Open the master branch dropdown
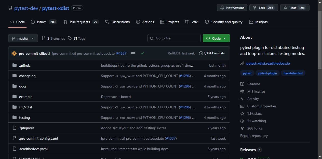This screenshot has height=159, width=322. [x=23, y=38]
